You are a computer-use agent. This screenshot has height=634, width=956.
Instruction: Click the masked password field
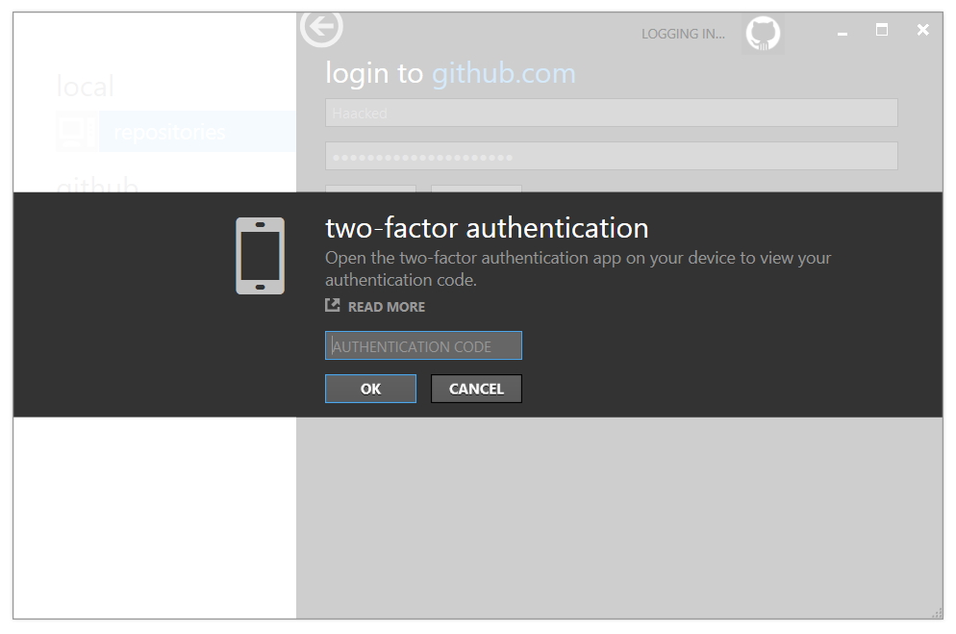[611, 156]
